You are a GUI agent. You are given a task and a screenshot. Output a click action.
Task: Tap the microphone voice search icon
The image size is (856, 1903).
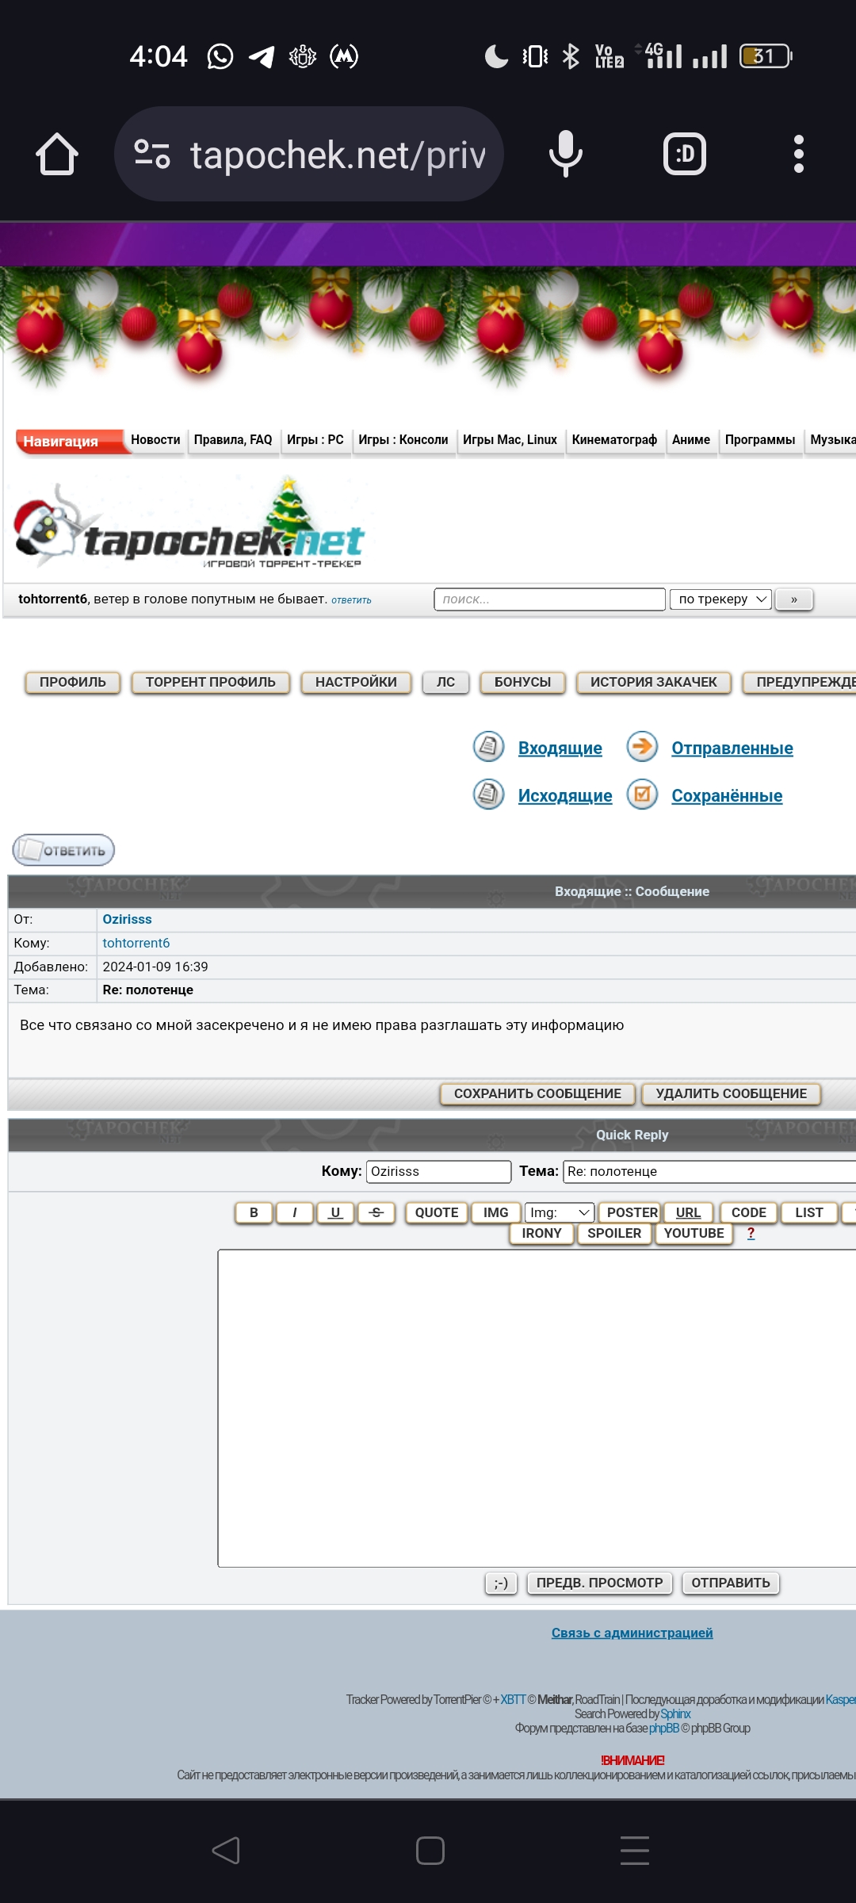click(x=565, y=154)
